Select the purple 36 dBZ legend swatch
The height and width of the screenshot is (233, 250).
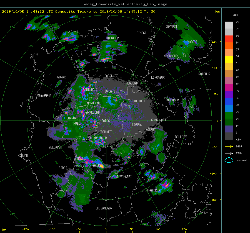click(x=229, y=94)
